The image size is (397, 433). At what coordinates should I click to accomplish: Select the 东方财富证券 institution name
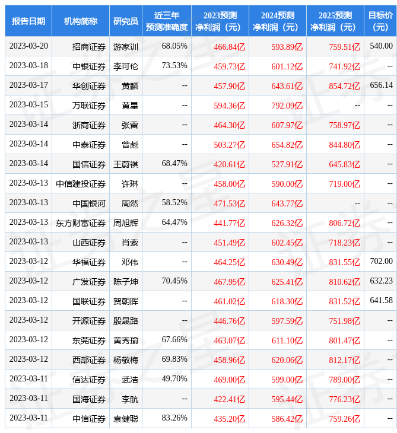coord(81,223)
